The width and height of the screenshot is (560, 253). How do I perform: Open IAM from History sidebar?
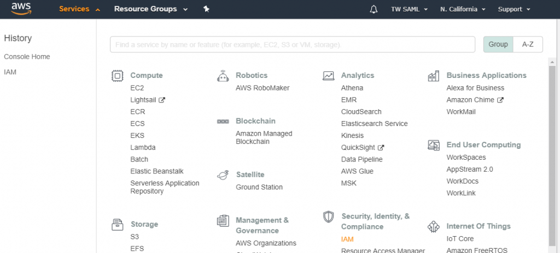(x=10, y=73)
